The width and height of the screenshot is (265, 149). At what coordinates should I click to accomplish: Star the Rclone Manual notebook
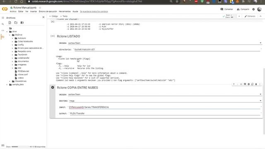point(40,7)
